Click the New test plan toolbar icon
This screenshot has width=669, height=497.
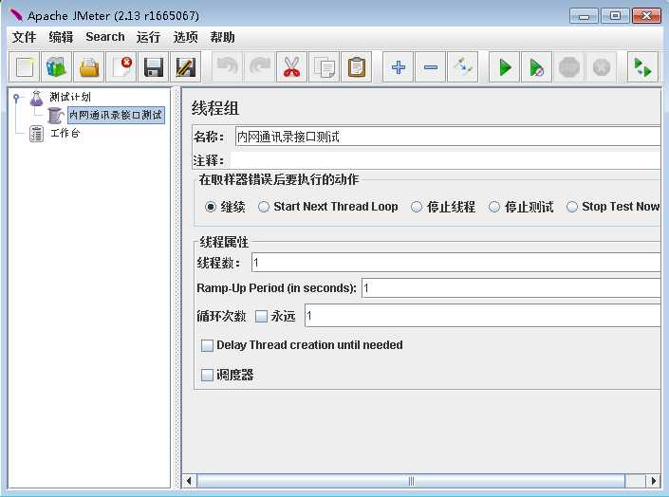tap(25, 67)
